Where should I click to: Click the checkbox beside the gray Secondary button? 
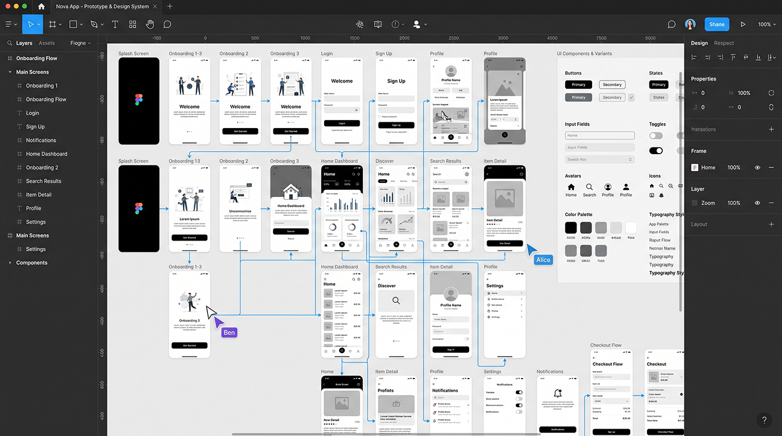point(631,97)
